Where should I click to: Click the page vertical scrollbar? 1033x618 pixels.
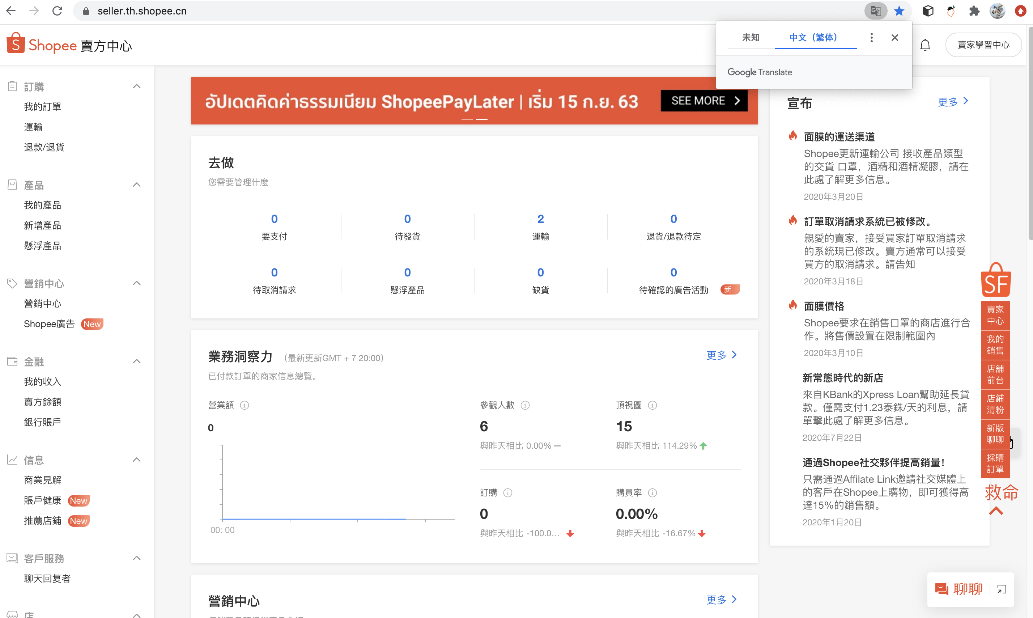[1030, 133]
